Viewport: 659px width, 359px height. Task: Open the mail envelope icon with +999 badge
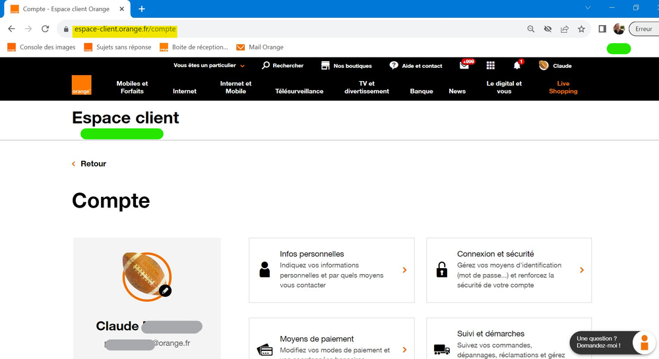464,66
